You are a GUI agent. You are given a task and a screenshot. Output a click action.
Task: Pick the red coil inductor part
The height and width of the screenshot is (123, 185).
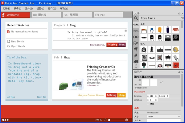click(176, 30)
